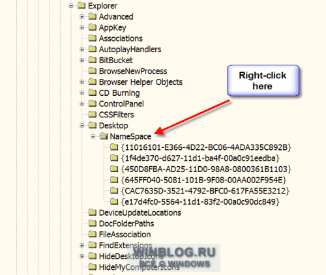Select the FileAssociation key label
This screenshot has width=326, height=275.
(125, 235)
